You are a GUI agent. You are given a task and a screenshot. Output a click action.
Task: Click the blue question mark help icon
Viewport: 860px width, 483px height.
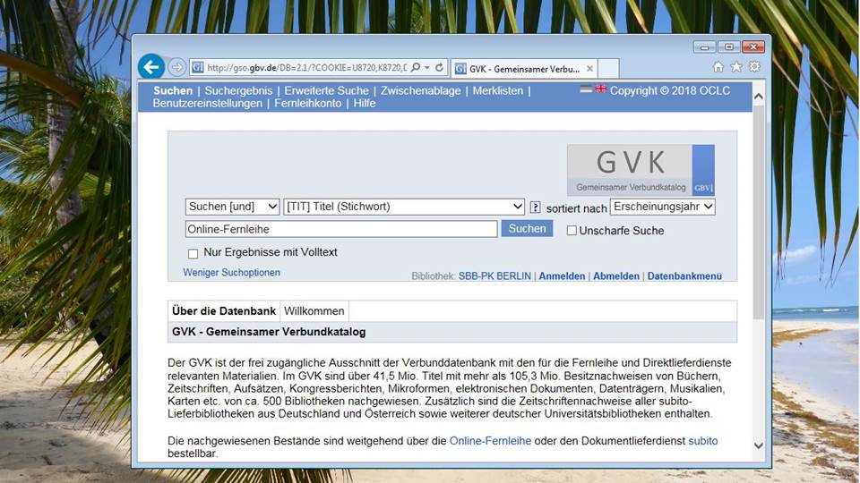coord(536,207)
